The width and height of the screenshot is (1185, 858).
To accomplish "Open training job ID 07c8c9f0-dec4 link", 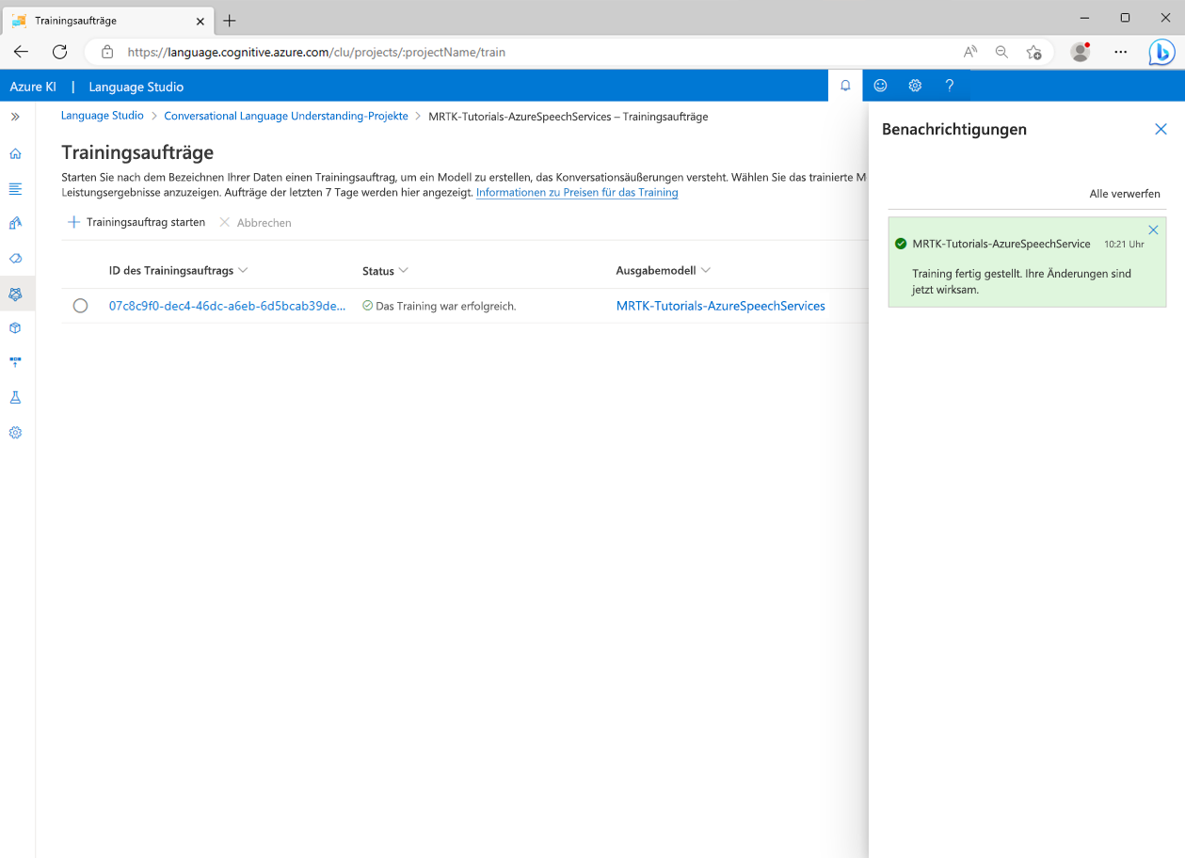I will pyautogui.click(x=227, y=306).
